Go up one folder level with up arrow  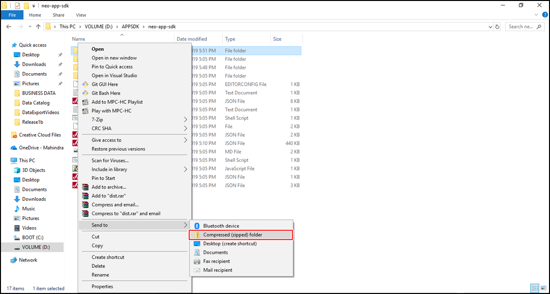[x=38, y=27]
